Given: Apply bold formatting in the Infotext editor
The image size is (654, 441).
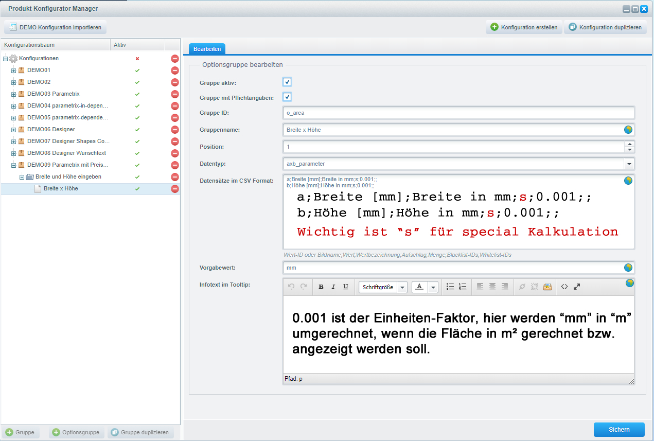Looking at the screenshot, I should point(321,287).
